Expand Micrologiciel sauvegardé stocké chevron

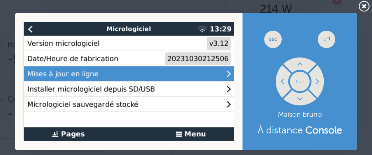[229, 104]
